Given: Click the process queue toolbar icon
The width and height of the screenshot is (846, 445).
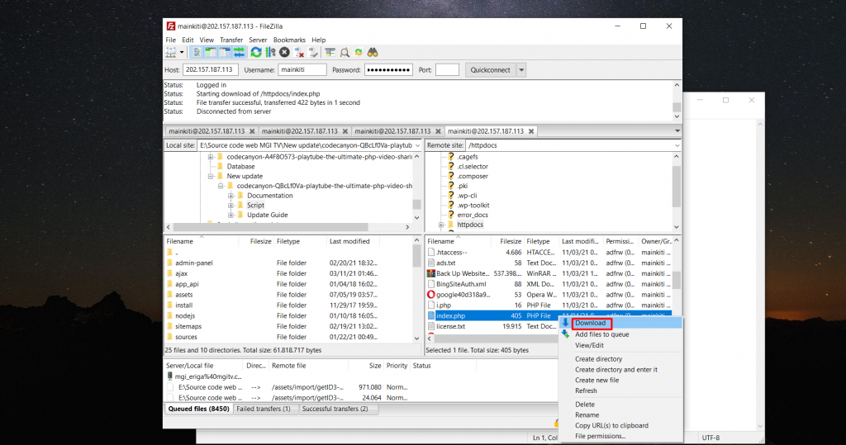Looking at the screenshot, I should coord(270,52).
